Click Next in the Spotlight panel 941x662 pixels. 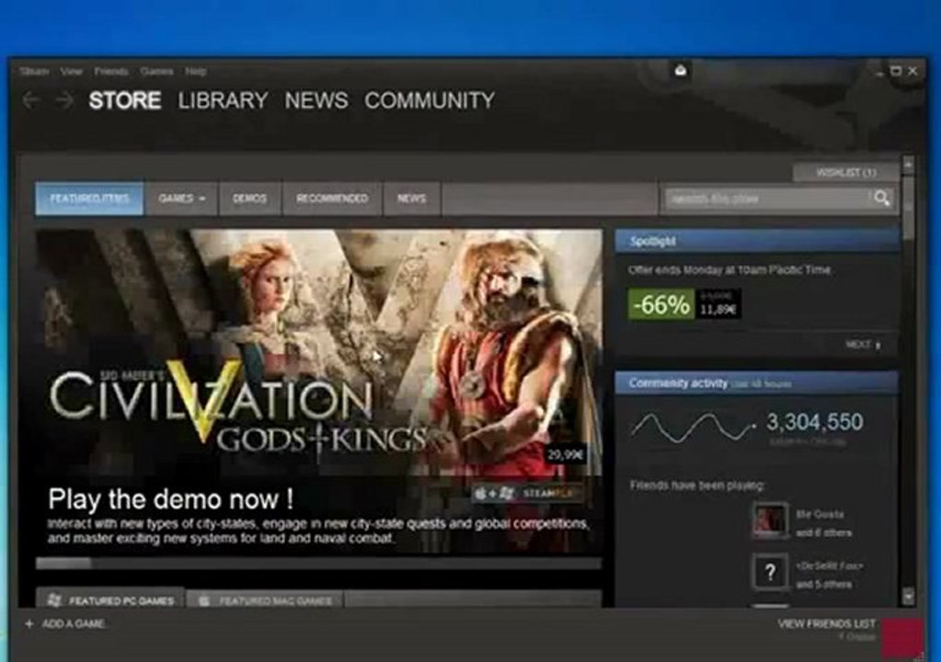click(863, 345)
